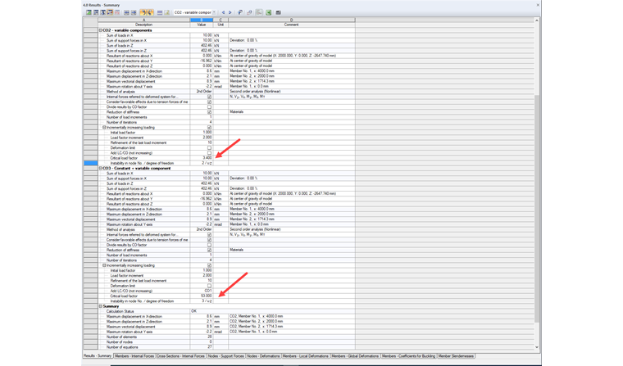The height and width of the screenshot is (366, 623).
Task: Switch to 'Members - Internal Forces' tab
Action: click(x=134, y=356)
